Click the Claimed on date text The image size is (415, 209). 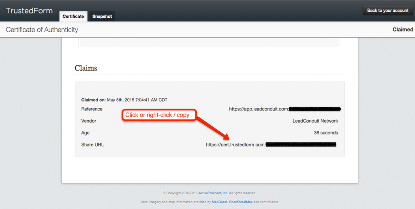click(x=124, y=100)
